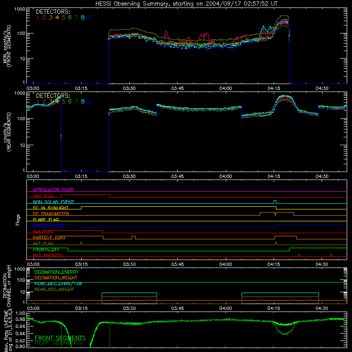Image resolution: width=352 pixels, height=352 pixels.
Task: Select detector 8 legend in rear segments plot
Action: 83,102
